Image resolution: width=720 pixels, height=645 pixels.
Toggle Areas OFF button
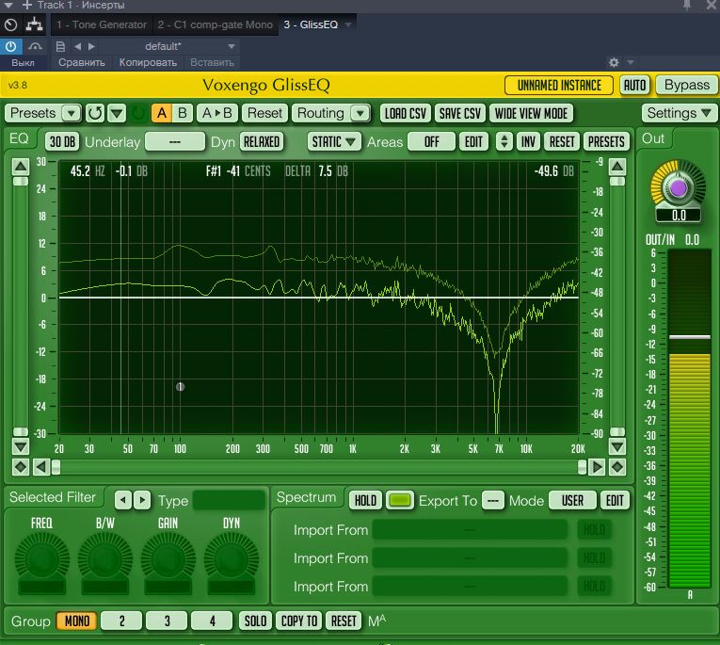click(x=431, y=142)
